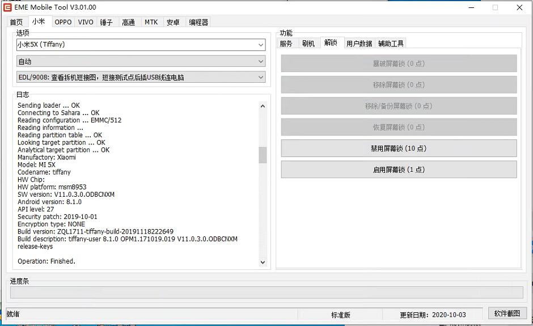Minimize the EME Mobile Tool window
533x326 pixels.
pyautogui.click(x=471, y=7)
